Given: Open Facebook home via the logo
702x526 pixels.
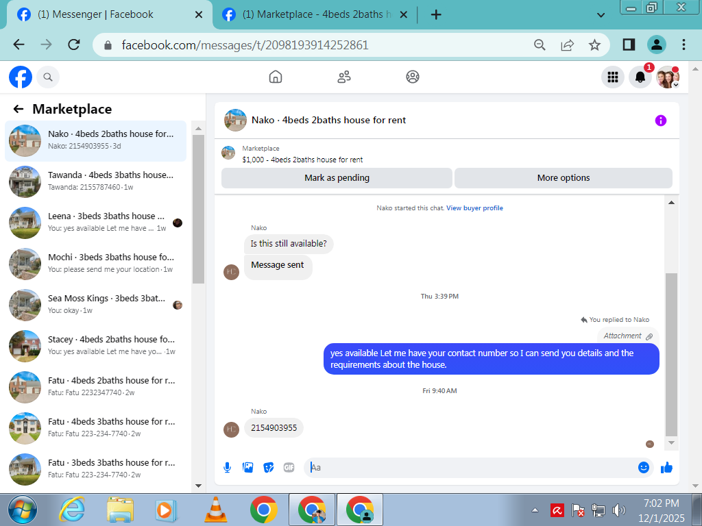Looking at the screenshot, I should tap(21, 77).
